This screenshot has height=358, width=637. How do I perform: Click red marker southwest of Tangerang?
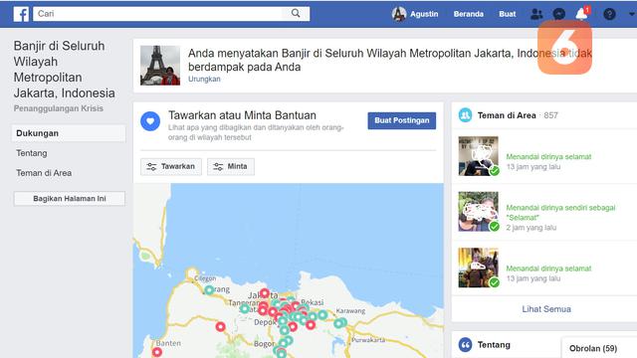pyautogui.click(x=220, y=326)
